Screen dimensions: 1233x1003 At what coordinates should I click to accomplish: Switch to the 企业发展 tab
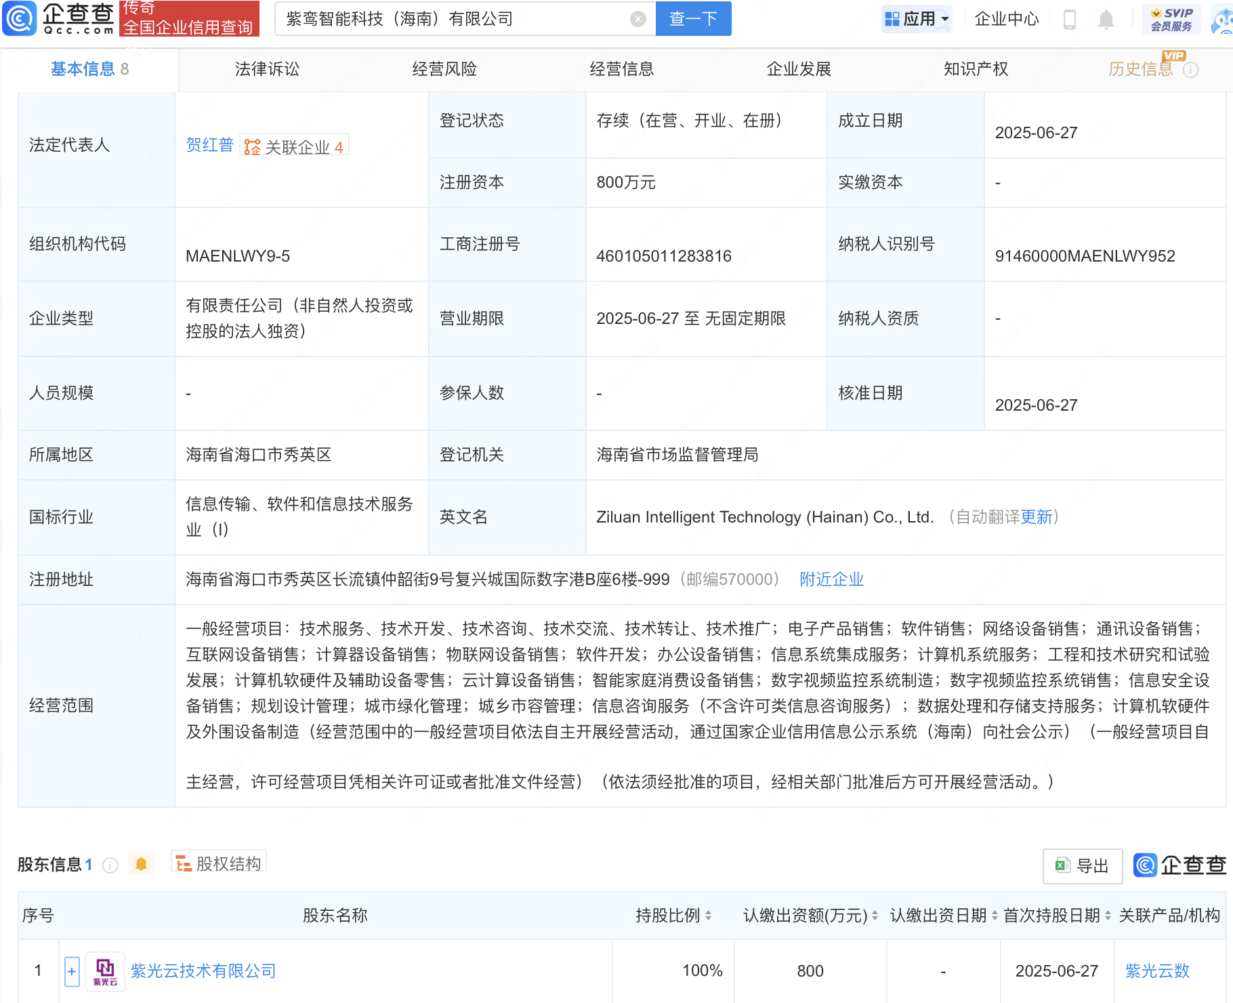point(799,69)
